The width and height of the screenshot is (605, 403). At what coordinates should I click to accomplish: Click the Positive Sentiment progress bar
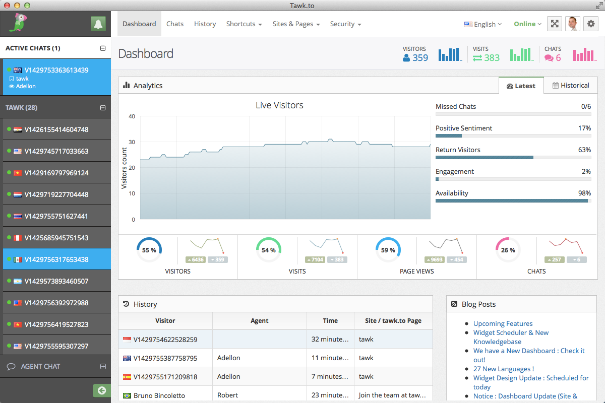pyautogui.click(x=513, y=136)
